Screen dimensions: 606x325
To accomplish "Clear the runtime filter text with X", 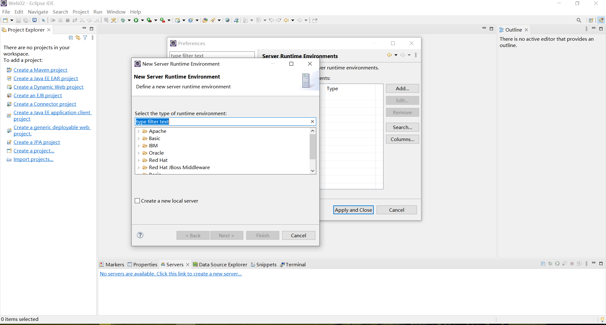I will 312,121.
